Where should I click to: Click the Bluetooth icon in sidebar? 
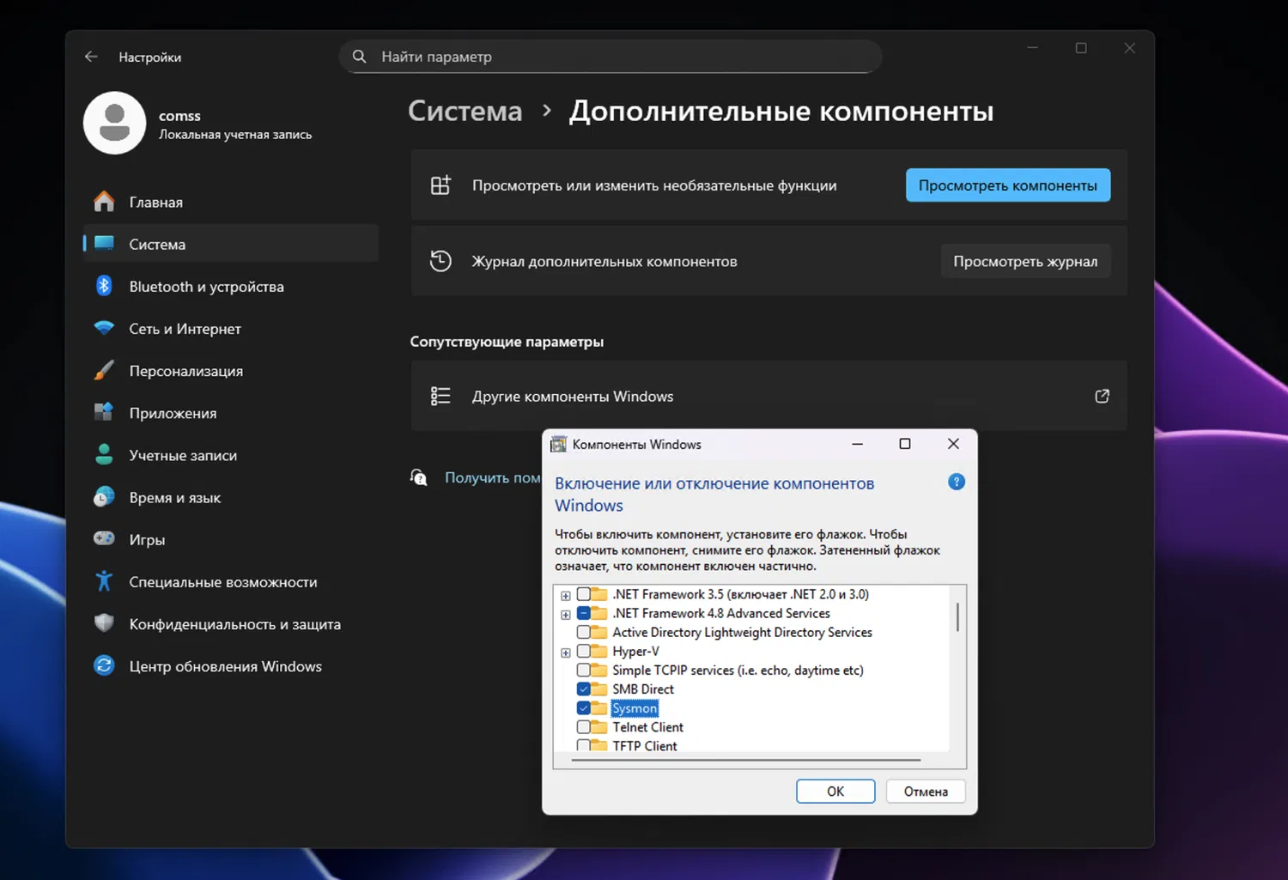click(104, 286)
